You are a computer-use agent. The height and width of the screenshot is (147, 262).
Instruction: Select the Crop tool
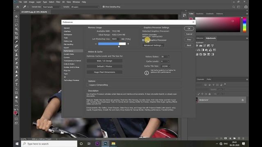(16, 33)
